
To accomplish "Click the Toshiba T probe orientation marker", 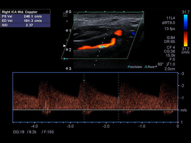I will click(65, 14).
